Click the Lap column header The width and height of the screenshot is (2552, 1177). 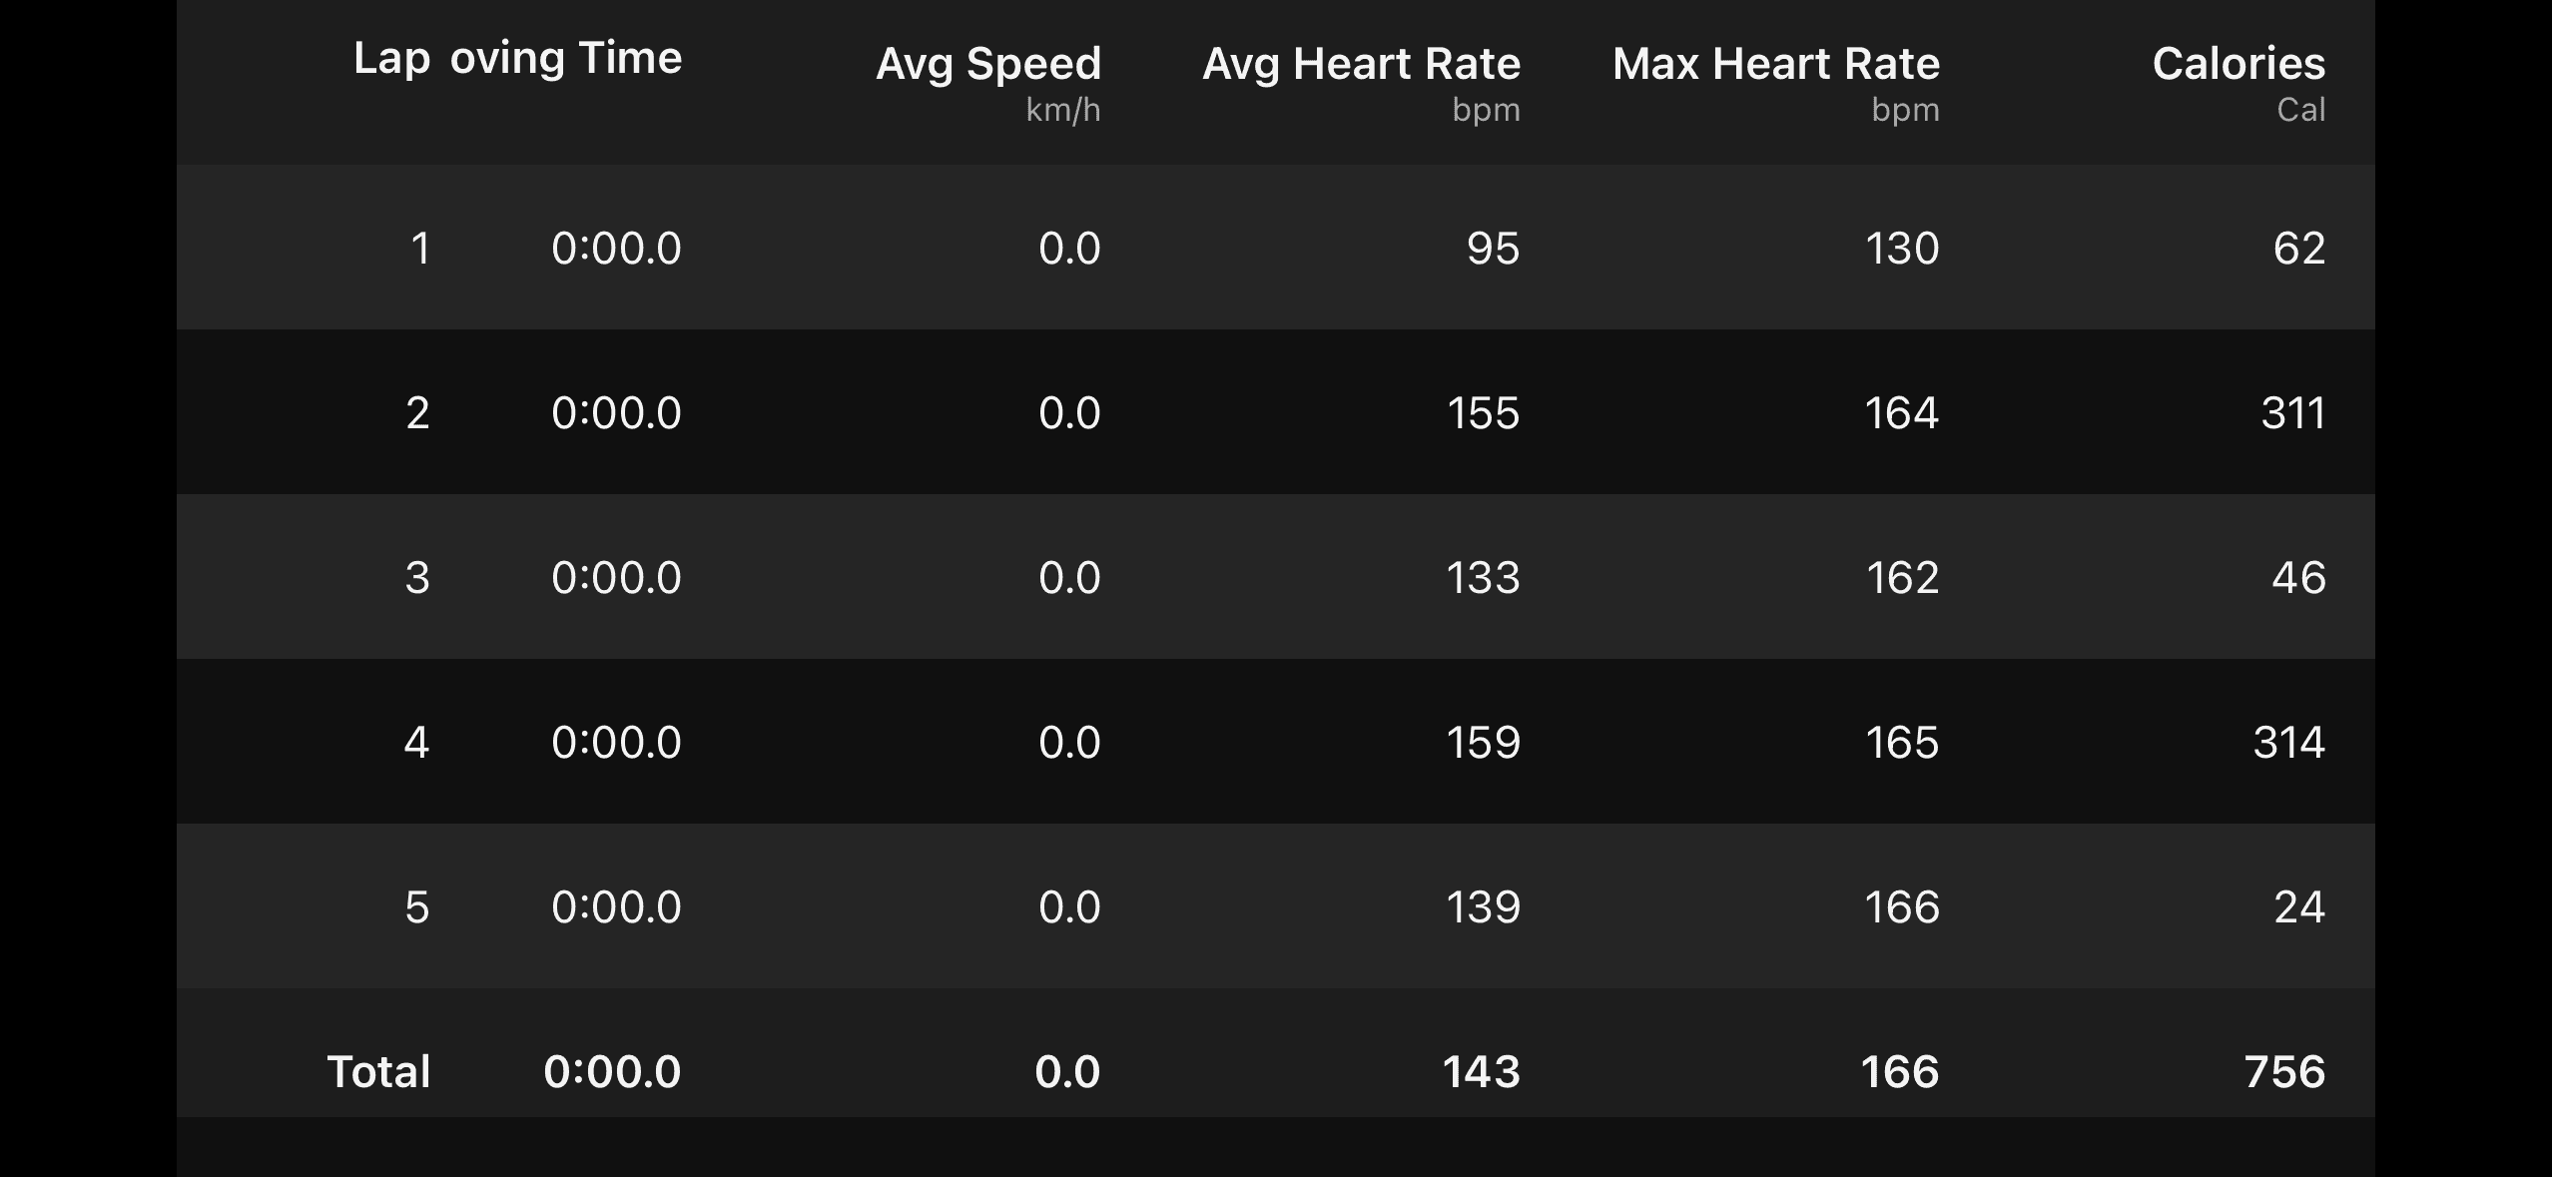391,59
